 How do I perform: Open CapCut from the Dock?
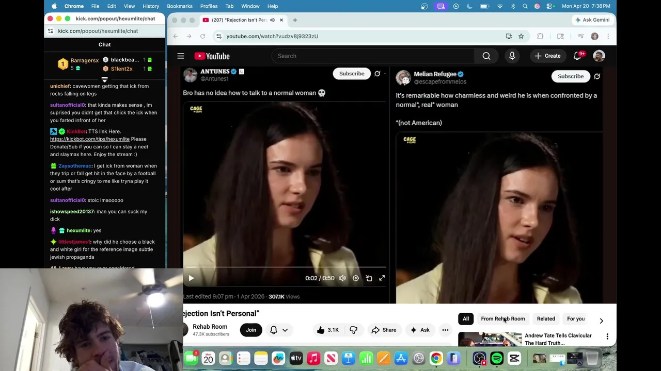pyautogui.click(x=514, y=358)
